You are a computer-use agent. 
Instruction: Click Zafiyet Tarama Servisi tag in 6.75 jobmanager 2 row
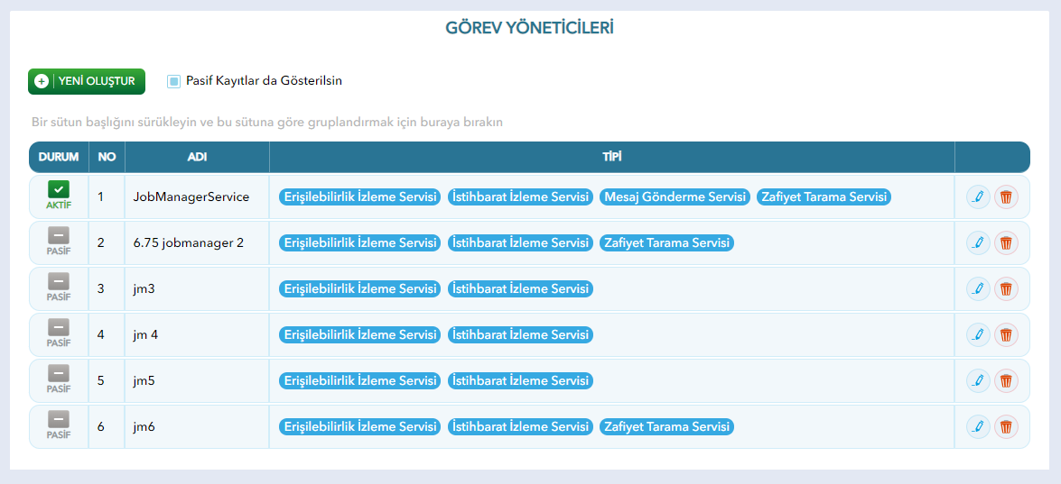666,243
